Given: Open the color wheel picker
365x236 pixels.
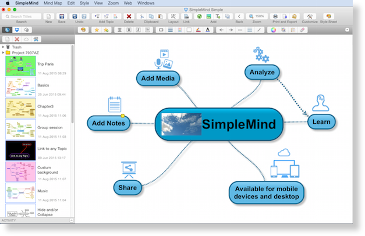Looking at the screenshot, I should coord(273,30).
